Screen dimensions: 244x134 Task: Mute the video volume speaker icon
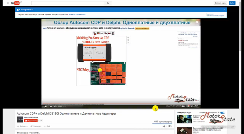55,106
